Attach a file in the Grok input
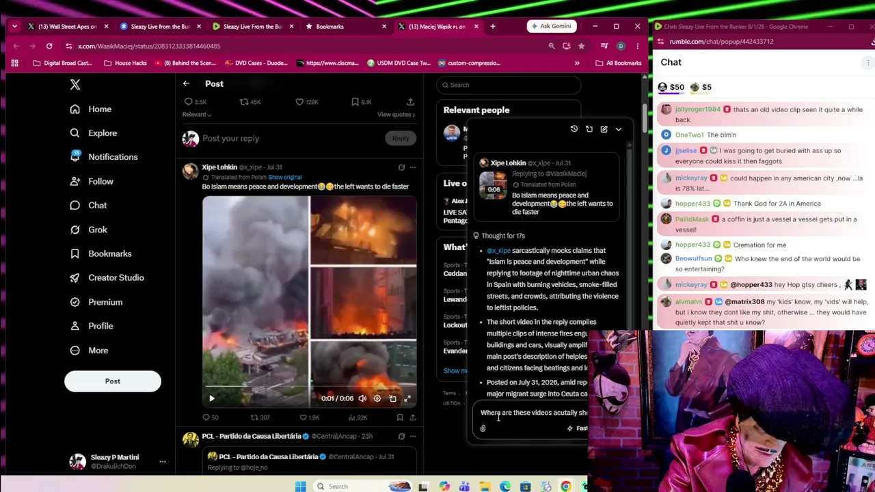 tap(483, 428)
